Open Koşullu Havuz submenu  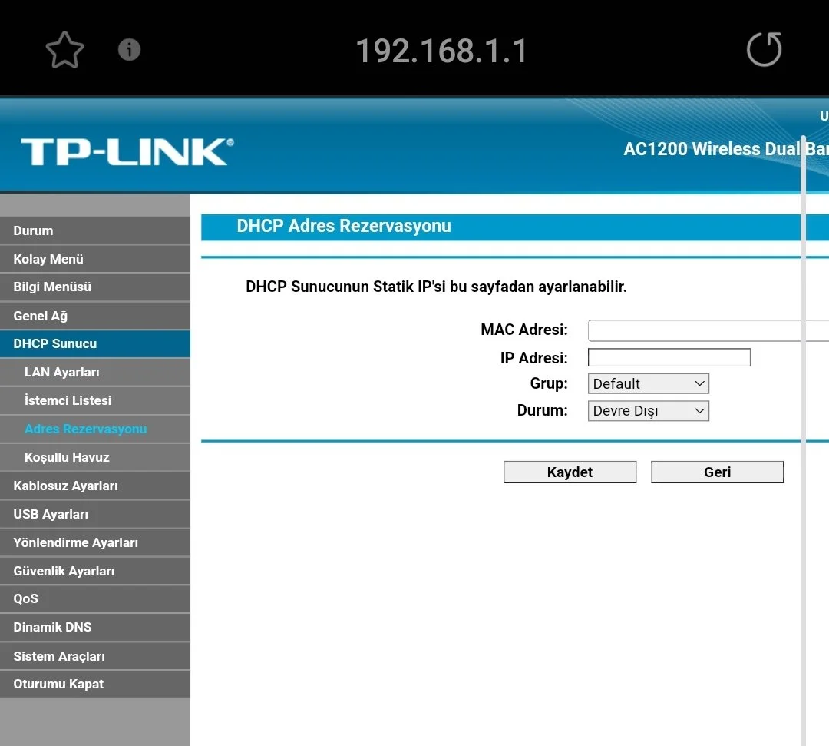pyautogui.click(x=95, y=458)
